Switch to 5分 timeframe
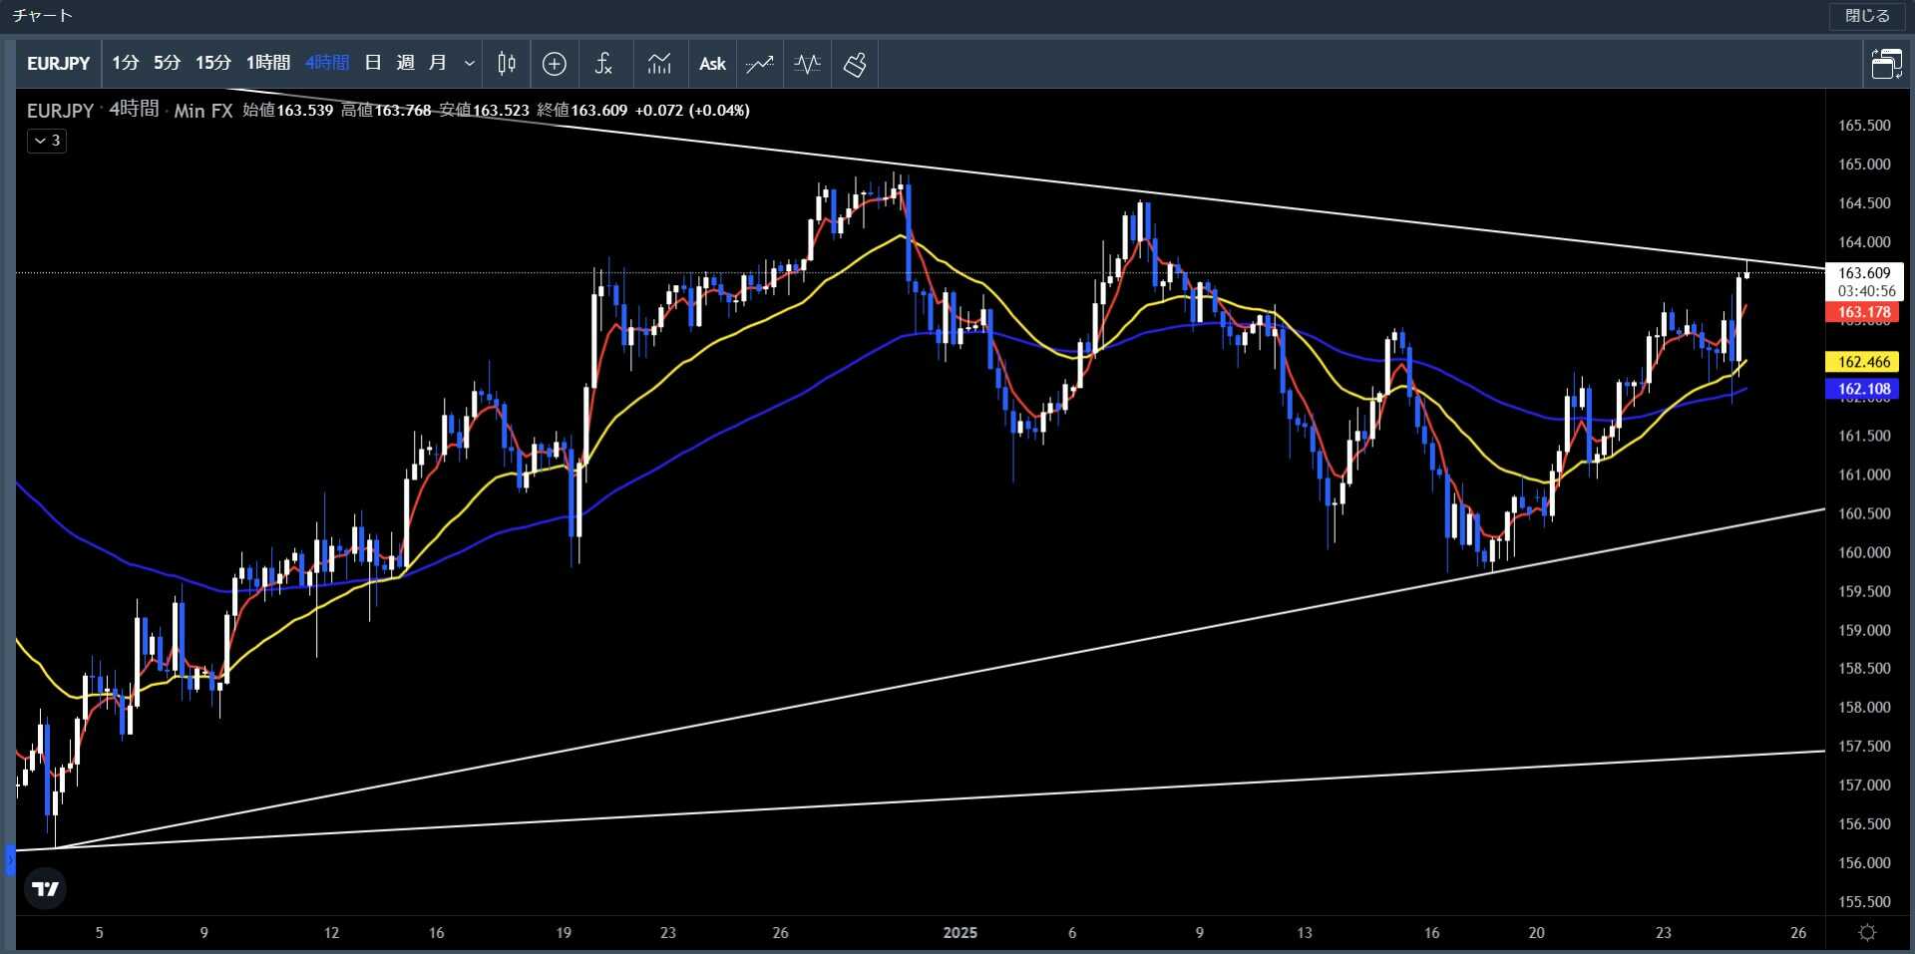This screenshot has height=954, width=1915. click(167, 63)
